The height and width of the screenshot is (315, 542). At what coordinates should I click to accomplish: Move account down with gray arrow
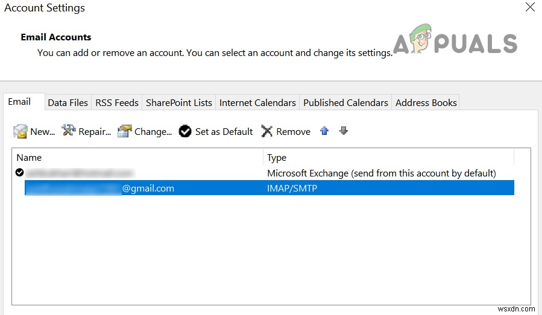[344, 131]
